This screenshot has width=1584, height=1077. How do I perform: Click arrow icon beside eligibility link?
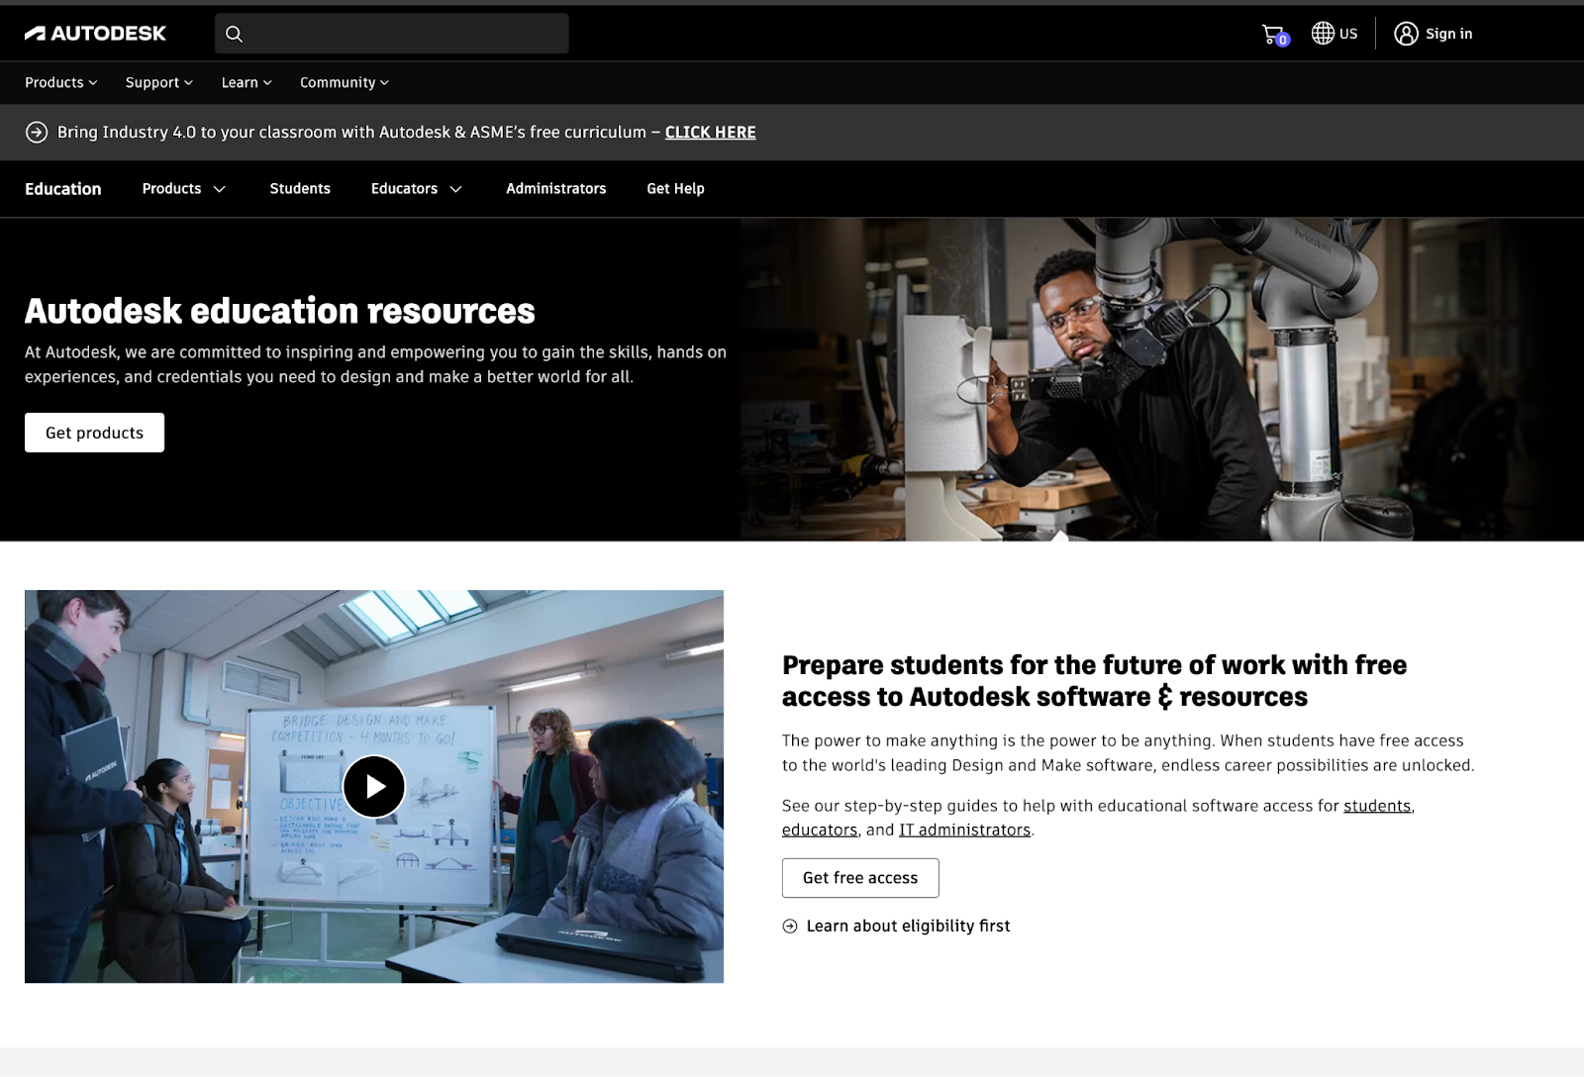pos(790,927)
